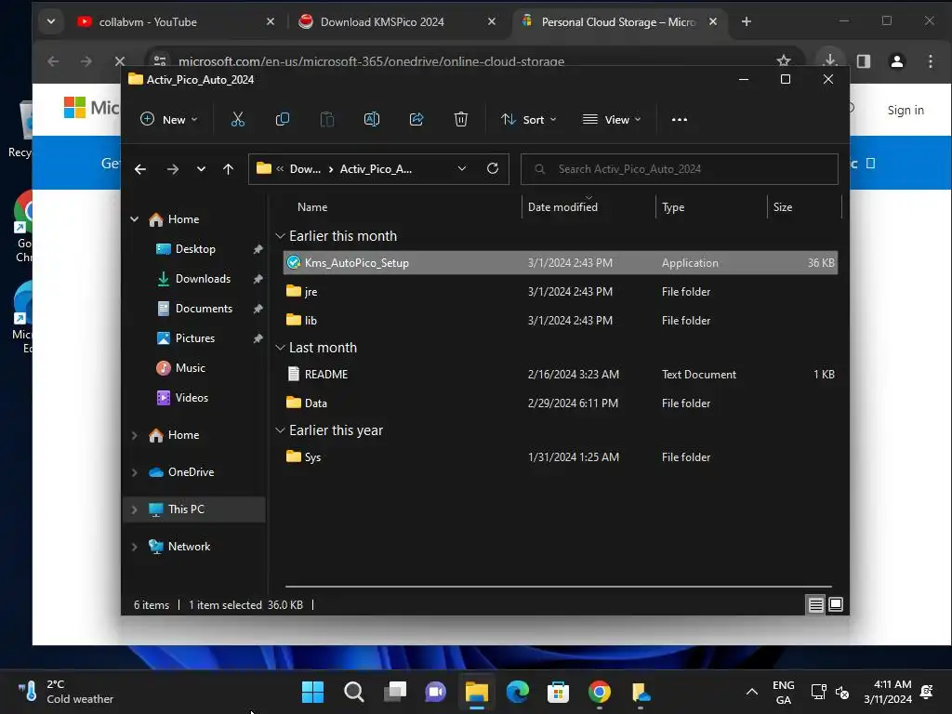
Task: Open the View dropdown
Action: click(x=612, y=120)
